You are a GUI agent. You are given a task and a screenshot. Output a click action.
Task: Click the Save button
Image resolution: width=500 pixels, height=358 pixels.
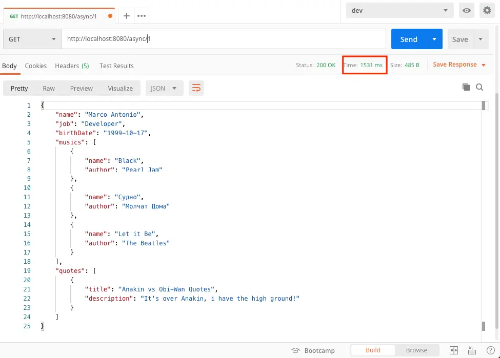pos(460,39)
